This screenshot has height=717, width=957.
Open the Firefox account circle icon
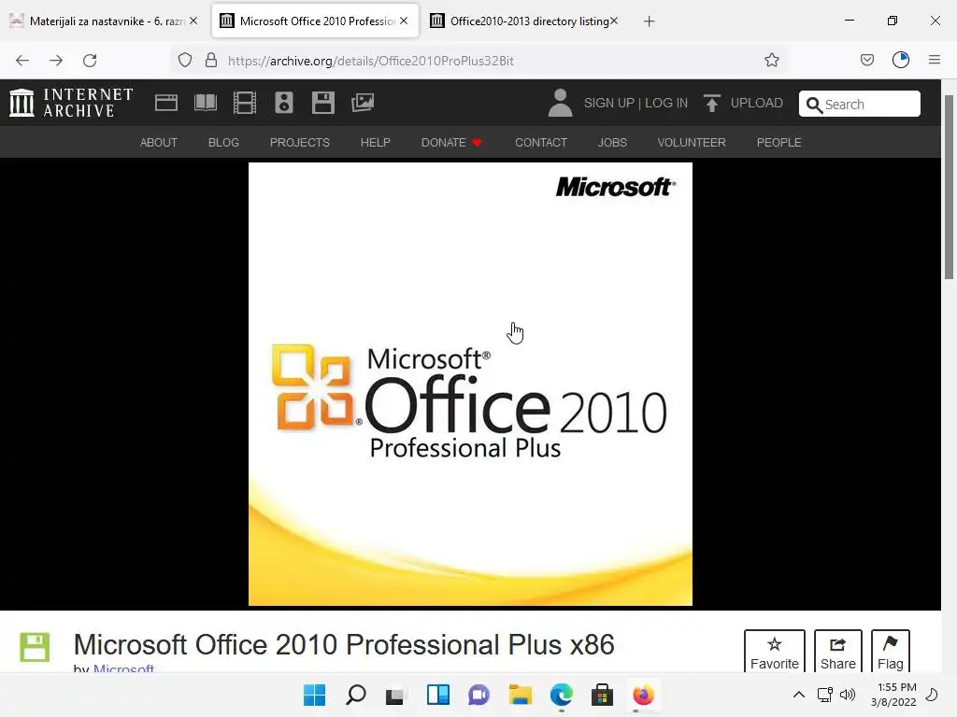pos(901,60)
